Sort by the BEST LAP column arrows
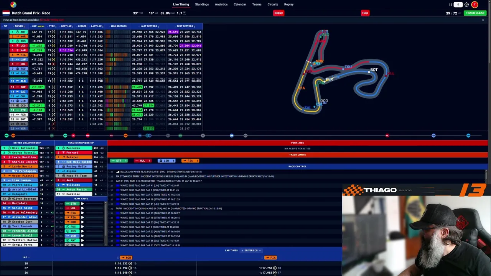The image size is (491, 276). (73, 26)
